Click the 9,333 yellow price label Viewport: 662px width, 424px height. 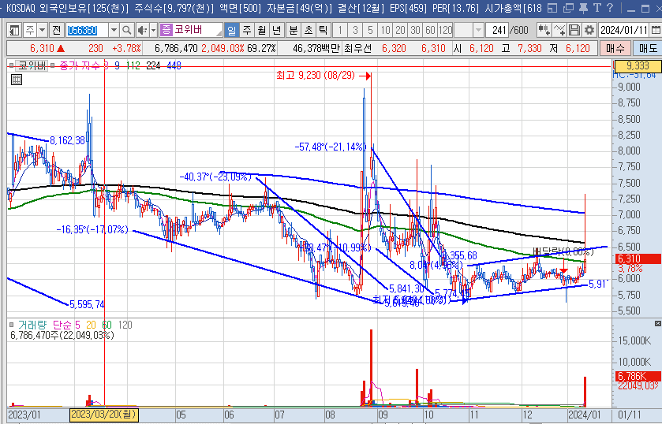tap(638, 66)
